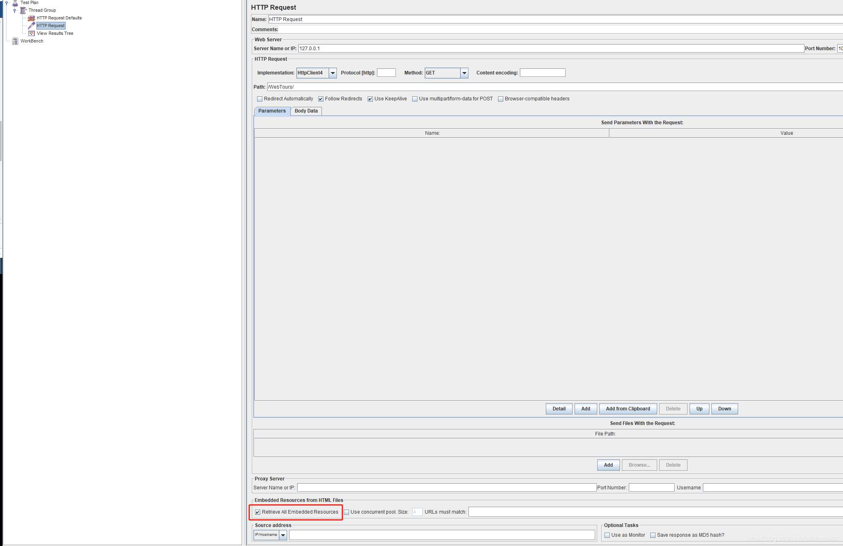
Task: Disable the Follow Redirects checkbox
Action: coord(321,99)
